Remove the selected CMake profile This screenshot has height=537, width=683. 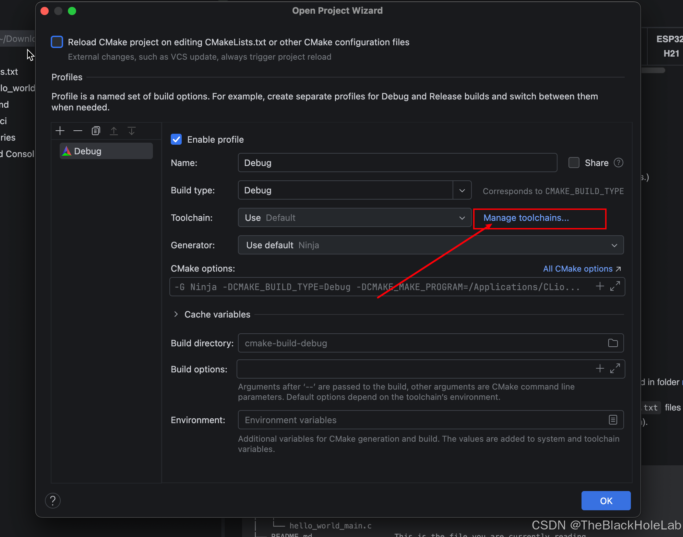click(78, 131)
